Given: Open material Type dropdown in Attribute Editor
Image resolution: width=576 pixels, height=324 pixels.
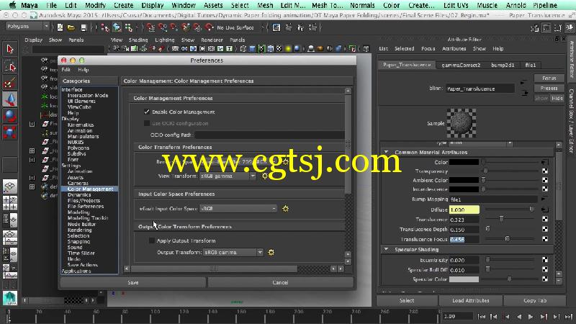Looking at the screenshot, I should point(480,143).
